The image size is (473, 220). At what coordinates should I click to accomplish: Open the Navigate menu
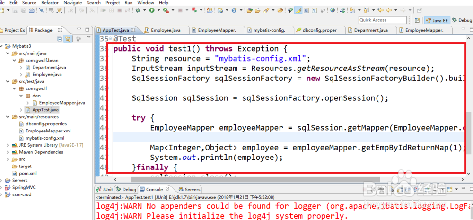click(73, 3)
